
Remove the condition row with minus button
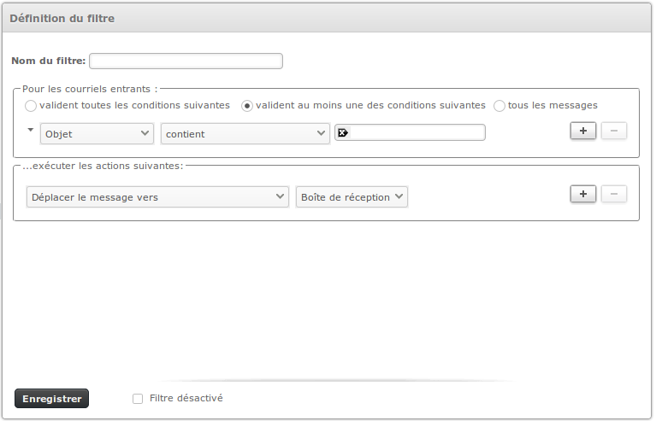(x=613, y=131)
